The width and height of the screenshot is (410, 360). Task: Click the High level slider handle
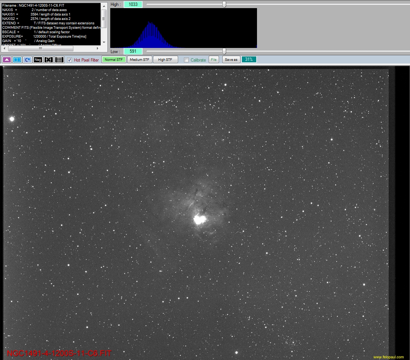click(224, 4)
